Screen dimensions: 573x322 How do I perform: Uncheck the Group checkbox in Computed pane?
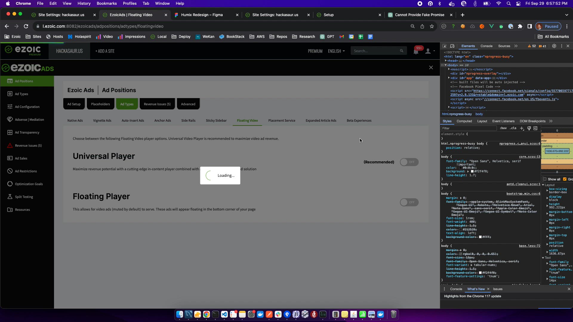click(x=565, y=179)
